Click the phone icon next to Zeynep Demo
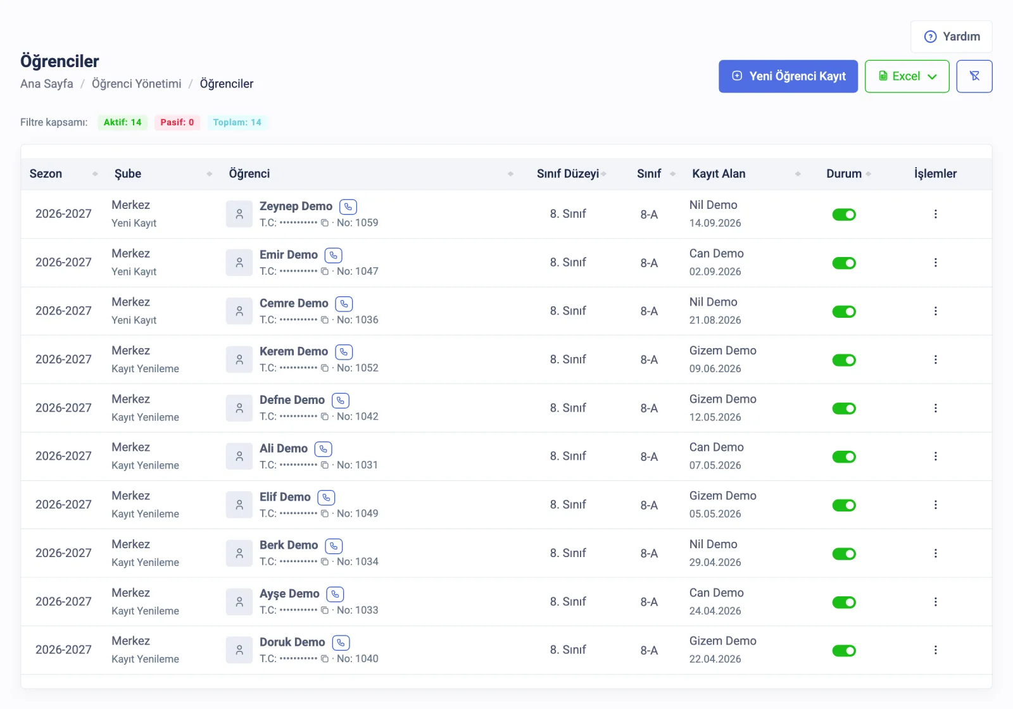1013x709 pixels. (x=348, y=206)
